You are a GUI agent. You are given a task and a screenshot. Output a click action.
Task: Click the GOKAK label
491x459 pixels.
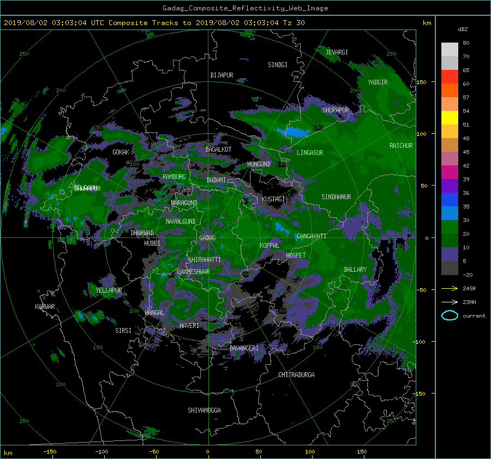click(121, 152)
